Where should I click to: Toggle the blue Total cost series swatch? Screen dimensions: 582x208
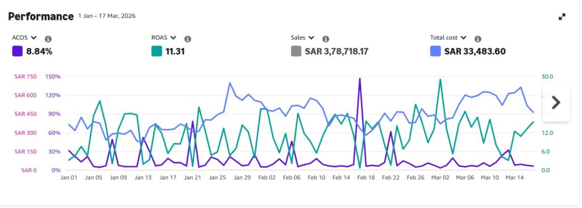point(435,51)
